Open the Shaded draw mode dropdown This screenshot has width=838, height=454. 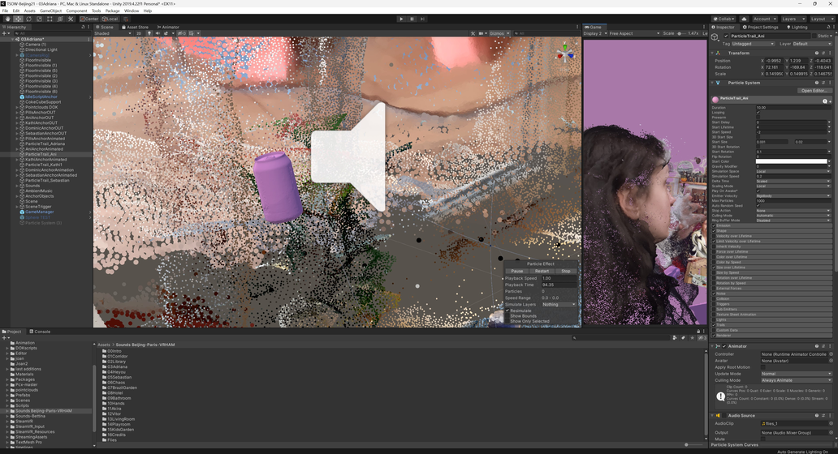112,33
